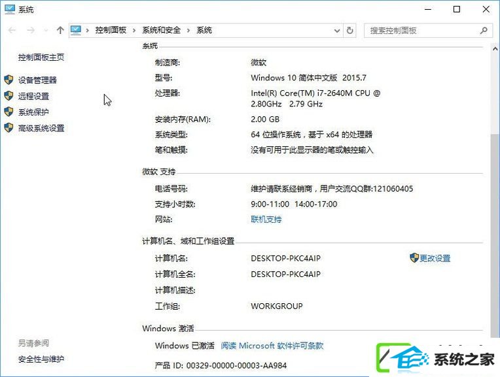The width and height of the screenshot is (500, 377).
Task: Click the shield icon next to 高级系统设置
Action: (x=9, y=127)
